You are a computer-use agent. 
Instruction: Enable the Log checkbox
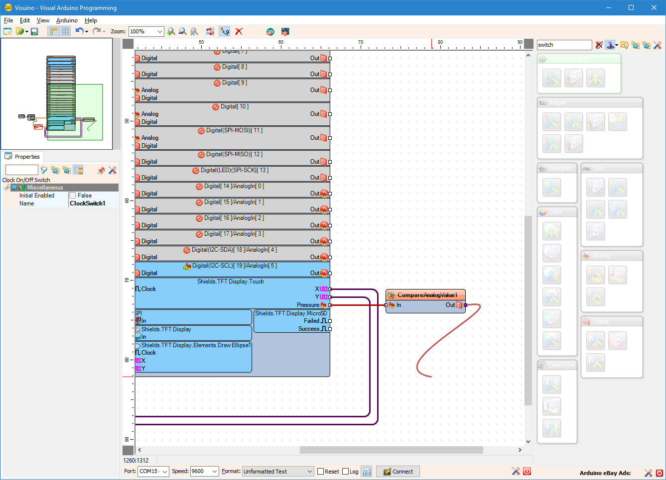(345, 472)
